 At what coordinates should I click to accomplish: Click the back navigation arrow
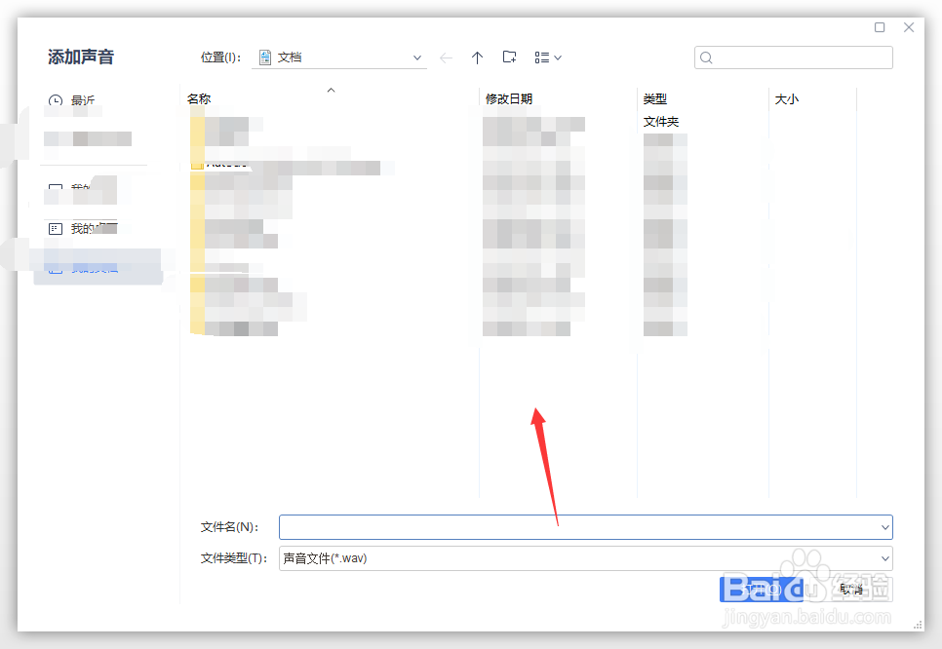pyautogui.click(x=446, y=57)
